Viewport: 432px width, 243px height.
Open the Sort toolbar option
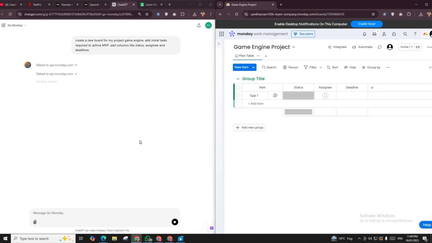pyautogui.click(x=332, y=67)
